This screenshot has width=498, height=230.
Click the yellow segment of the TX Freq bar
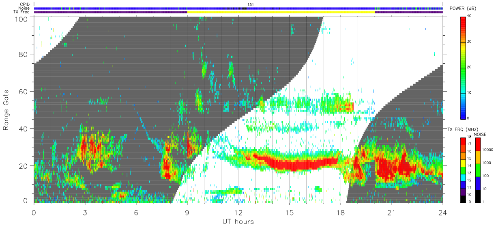click(281, 12)
